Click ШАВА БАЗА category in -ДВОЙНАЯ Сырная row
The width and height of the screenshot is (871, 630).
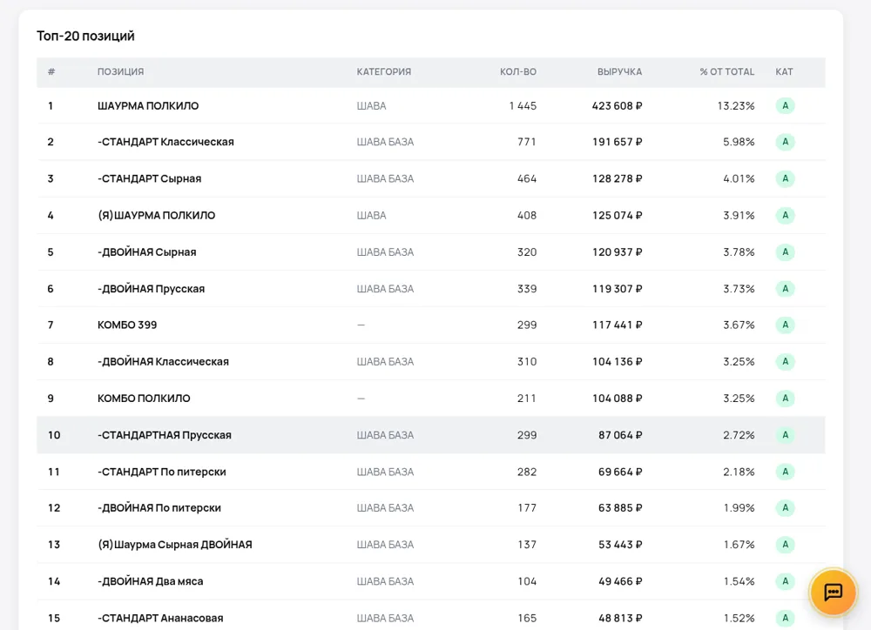pyautogui.click(x=385, y=252)
